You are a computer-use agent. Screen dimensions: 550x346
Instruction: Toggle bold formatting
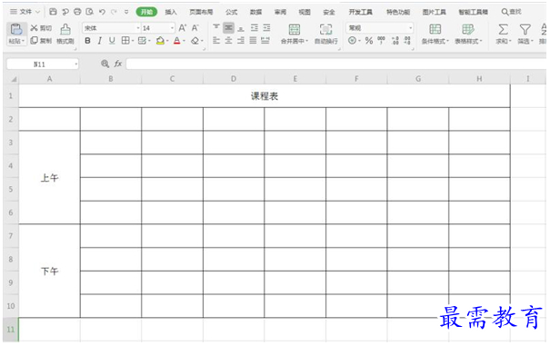click(87, 41)
